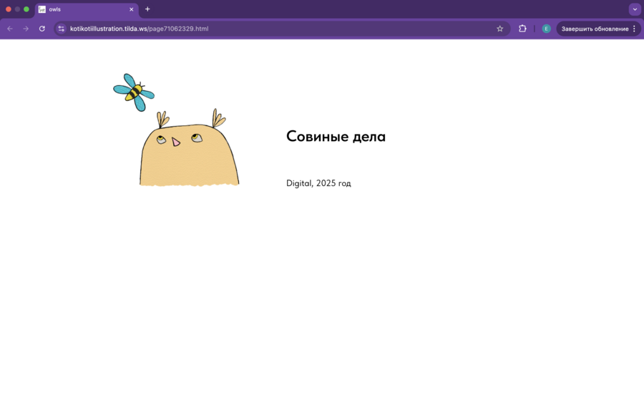Viewport: 644px width, 403px height.
Task: Close the owls tab
Action: [x=132, y=9]
